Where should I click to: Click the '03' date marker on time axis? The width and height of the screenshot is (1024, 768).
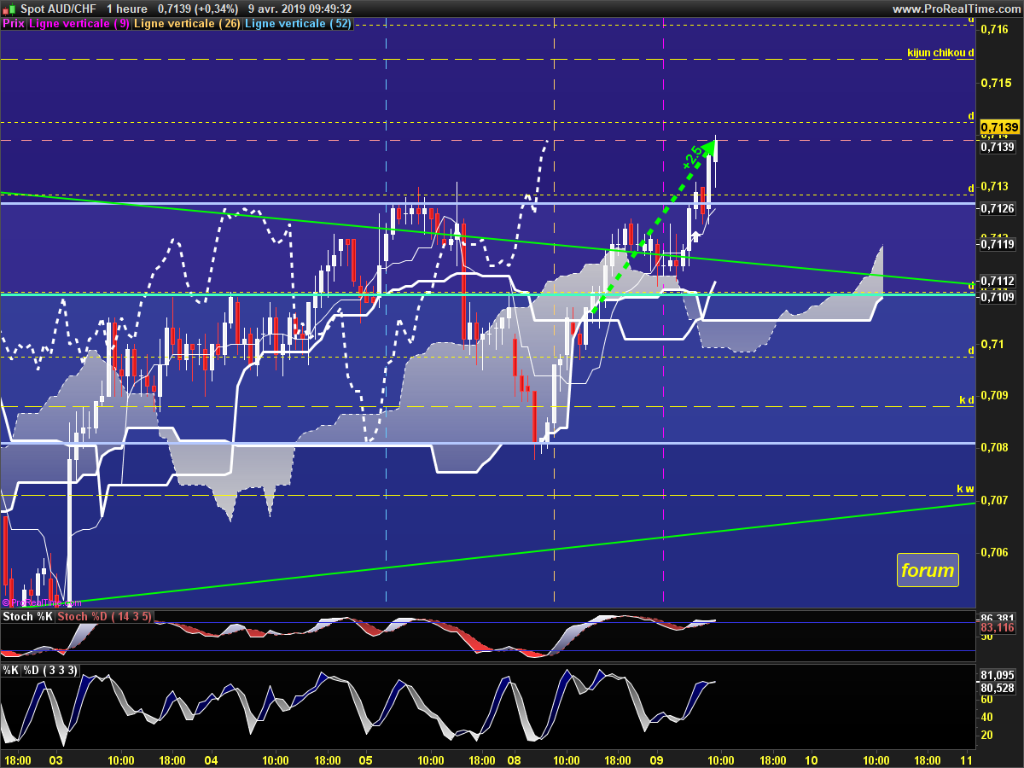55,759
